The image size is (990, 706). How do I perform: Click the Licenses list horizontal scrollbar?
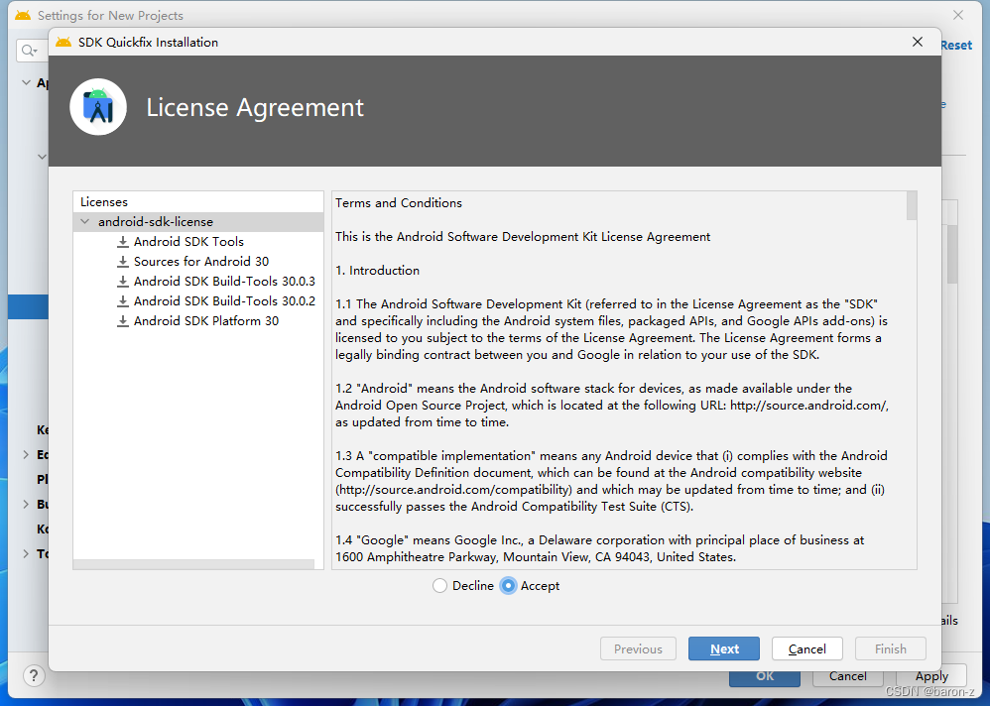[x=193, y=564]
